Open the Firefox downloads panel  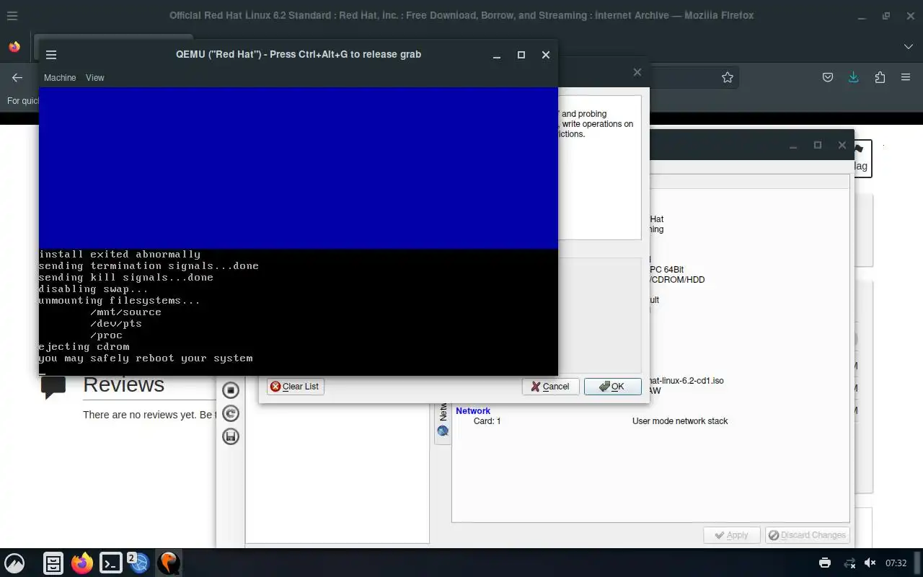(x=854, y=77)
